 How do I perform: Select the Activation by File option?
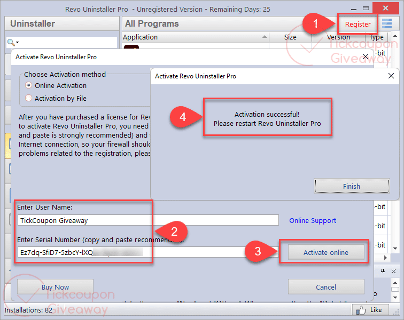29,98
